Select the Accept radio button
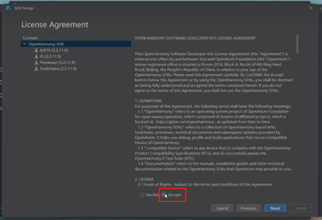Image resolution: width=322 pixels, height=220 pixels. (x=164, y=195)
